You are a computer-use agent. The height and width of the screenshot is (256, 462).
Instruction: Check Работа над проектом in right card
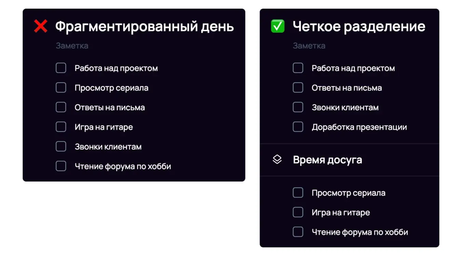tap(298, 68)
